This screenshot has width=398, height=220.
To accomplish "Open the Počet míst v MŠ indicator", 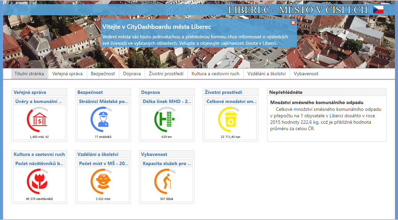I will pos(103,163).
